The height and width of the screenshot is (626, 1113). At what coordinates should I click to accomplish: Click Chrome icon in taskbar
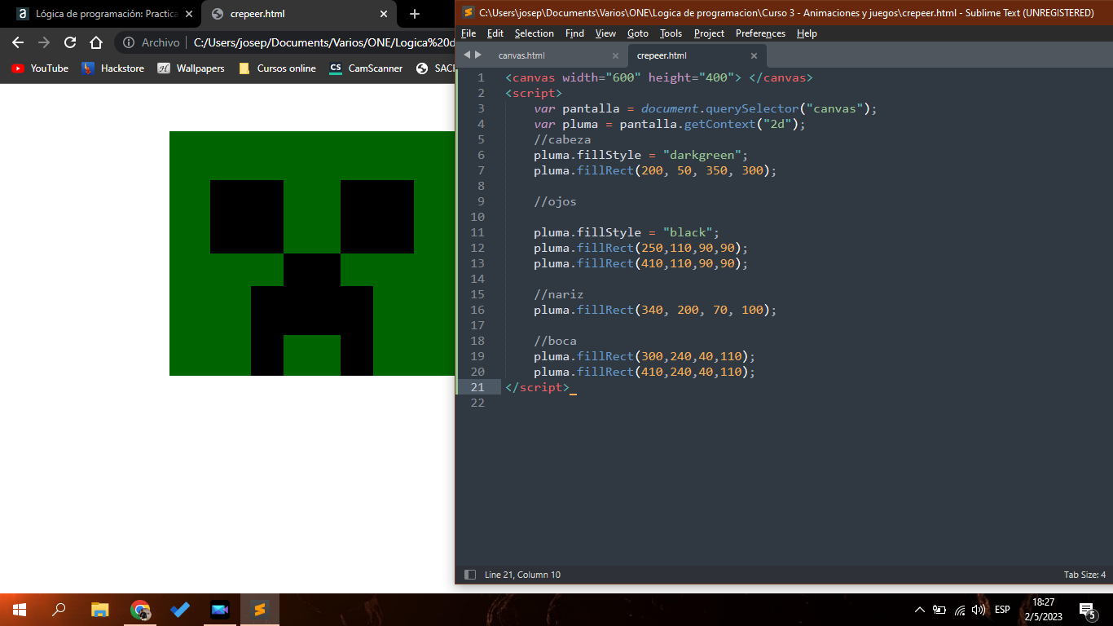click(x=140, y=610)
